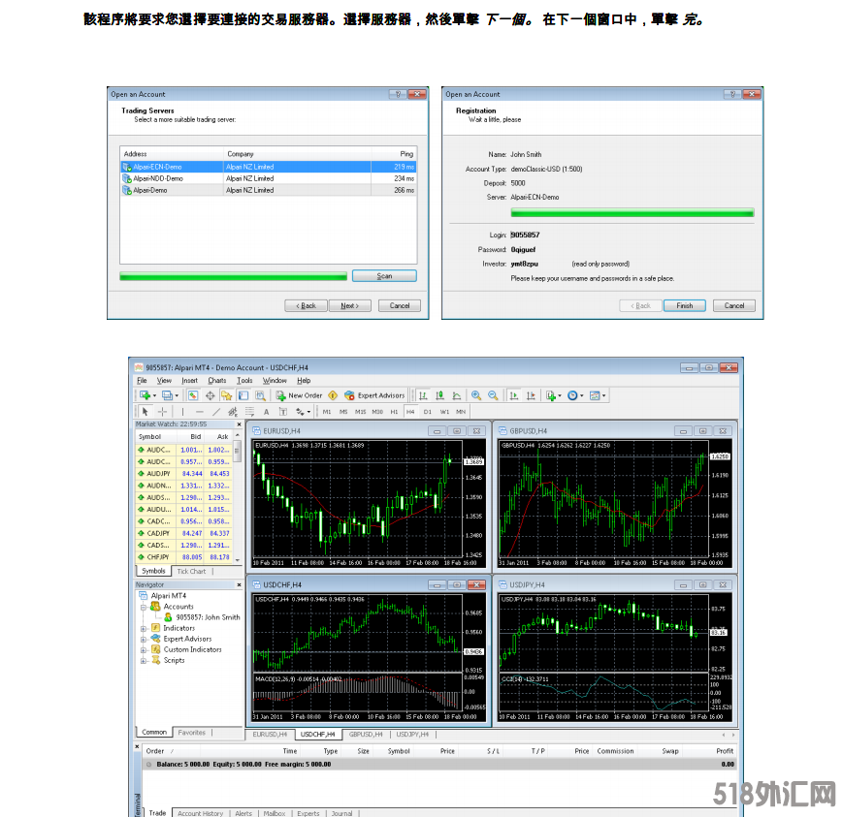Show the Terminal panel icon
This screenshot has height=817, width=843.
pyautogui.click(x=243, y=395)
